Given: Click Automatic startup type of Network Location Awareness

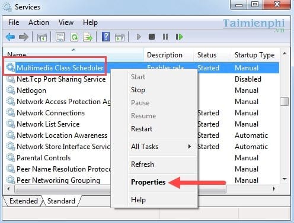Looking at the screenshot, I should 251,135.
